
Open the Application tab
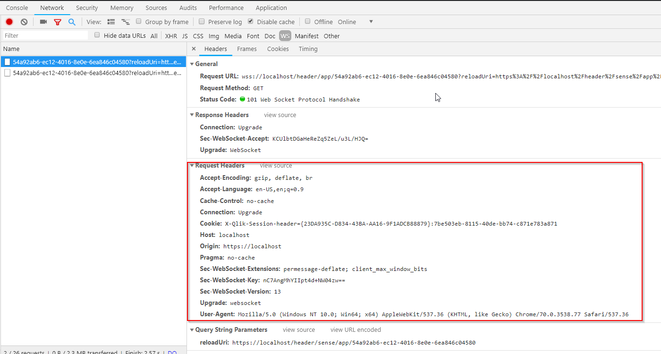click(x=271, y=8)
